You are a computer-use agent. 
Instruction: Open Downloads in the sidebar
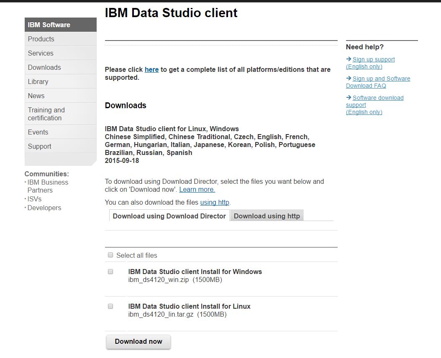click(x=44, y=67)
